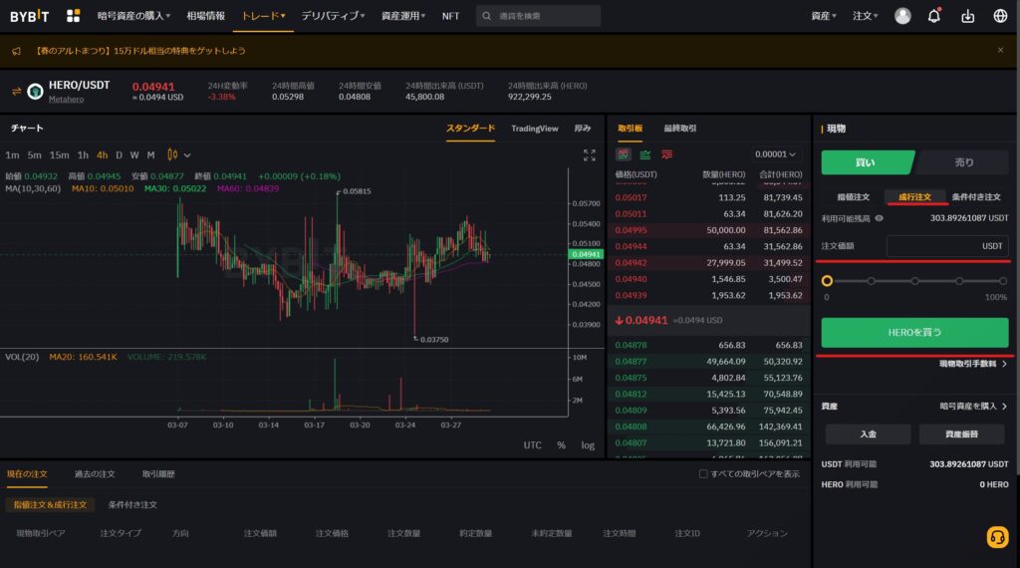Open 過去の注文 order history tab
The image size is (1020, 568).
pyautogui.click(x=95, y=473)
